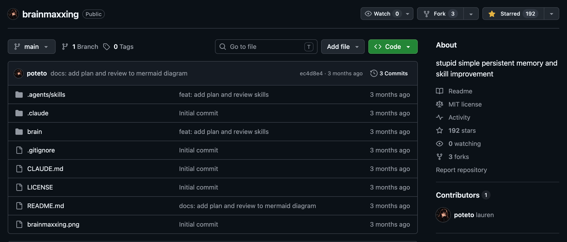The width and height of the screenshot is (567, 242).
Task: Expand the fork options dropdown arrow
Action: click(471, 14)
